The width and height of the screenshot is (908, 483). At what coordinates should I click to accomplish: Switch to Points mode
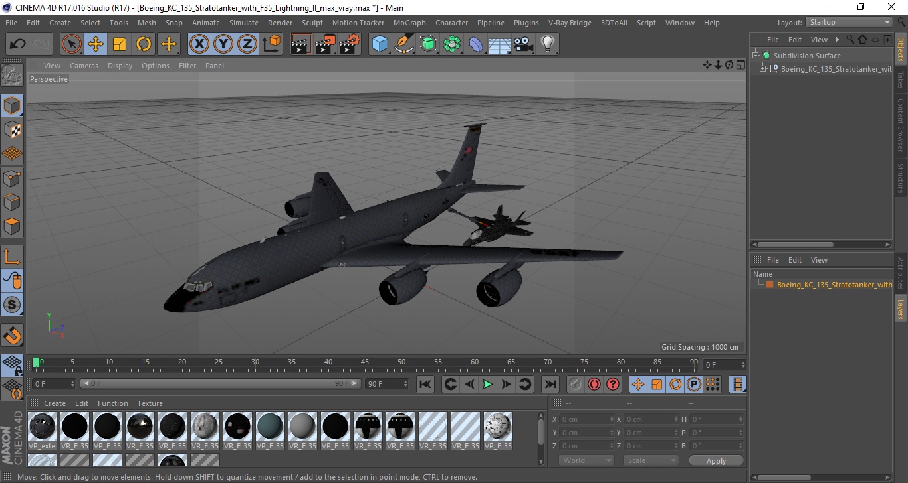[x=12, y=178]
